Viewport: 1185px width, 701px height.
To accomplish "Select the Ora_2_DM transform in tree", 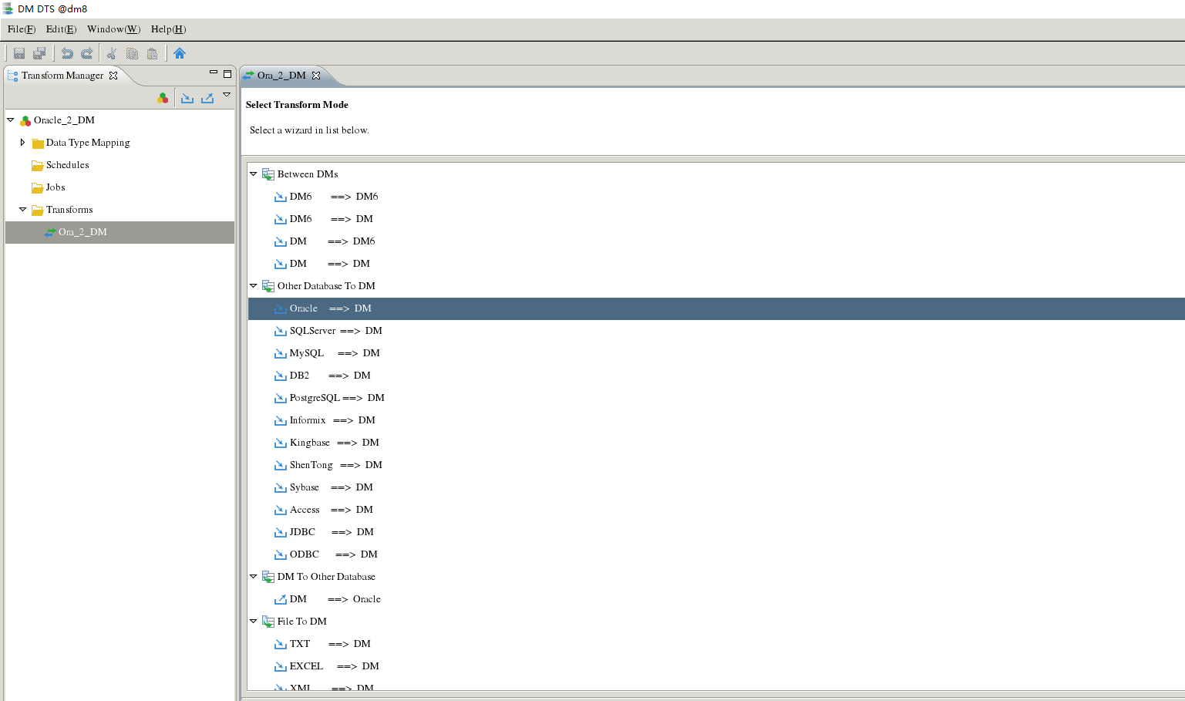I will [x=82, y=232].
